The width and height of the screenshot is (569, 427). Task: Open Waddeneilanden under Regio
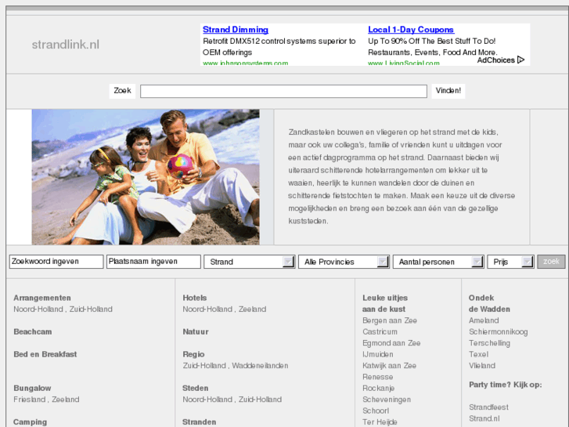click(260, 365)
